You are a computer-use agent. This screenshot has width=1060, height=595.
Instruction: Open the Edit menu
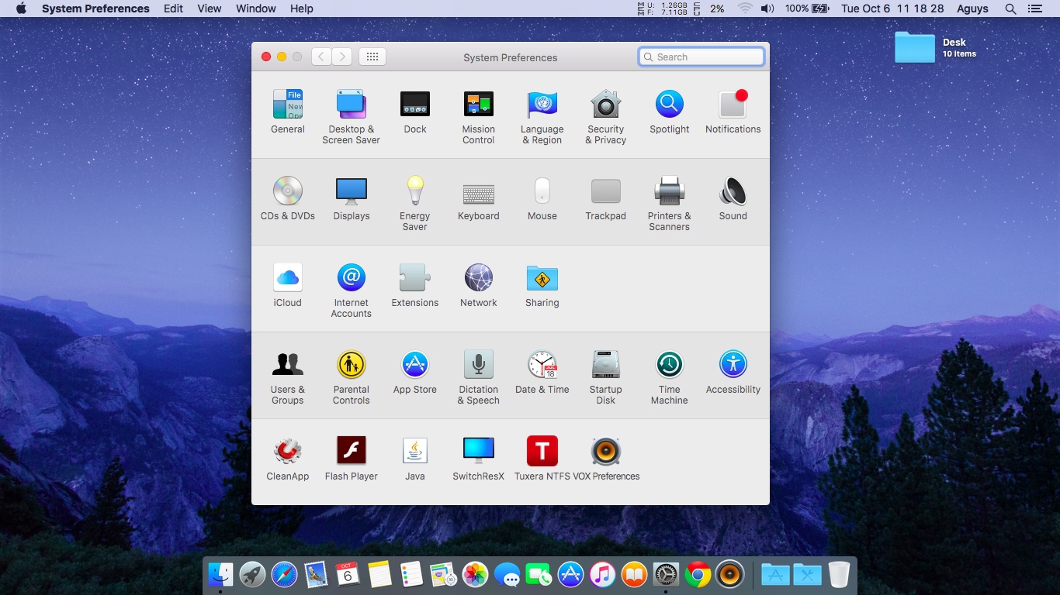[174, 9]
